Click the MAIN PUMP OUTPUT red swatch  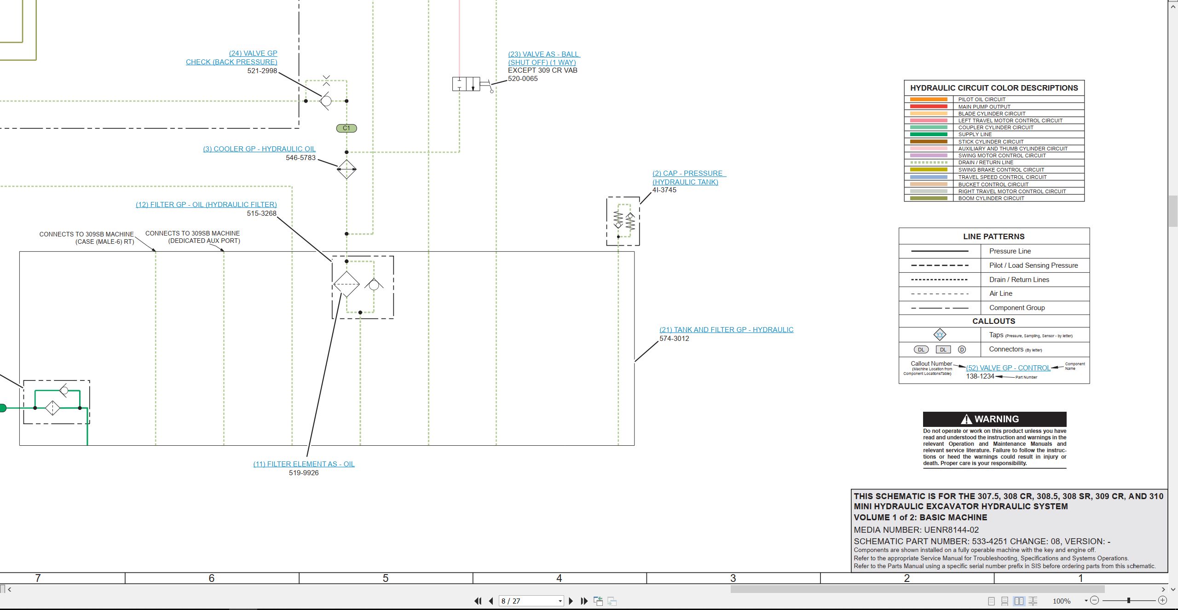(x=929, y=106)
